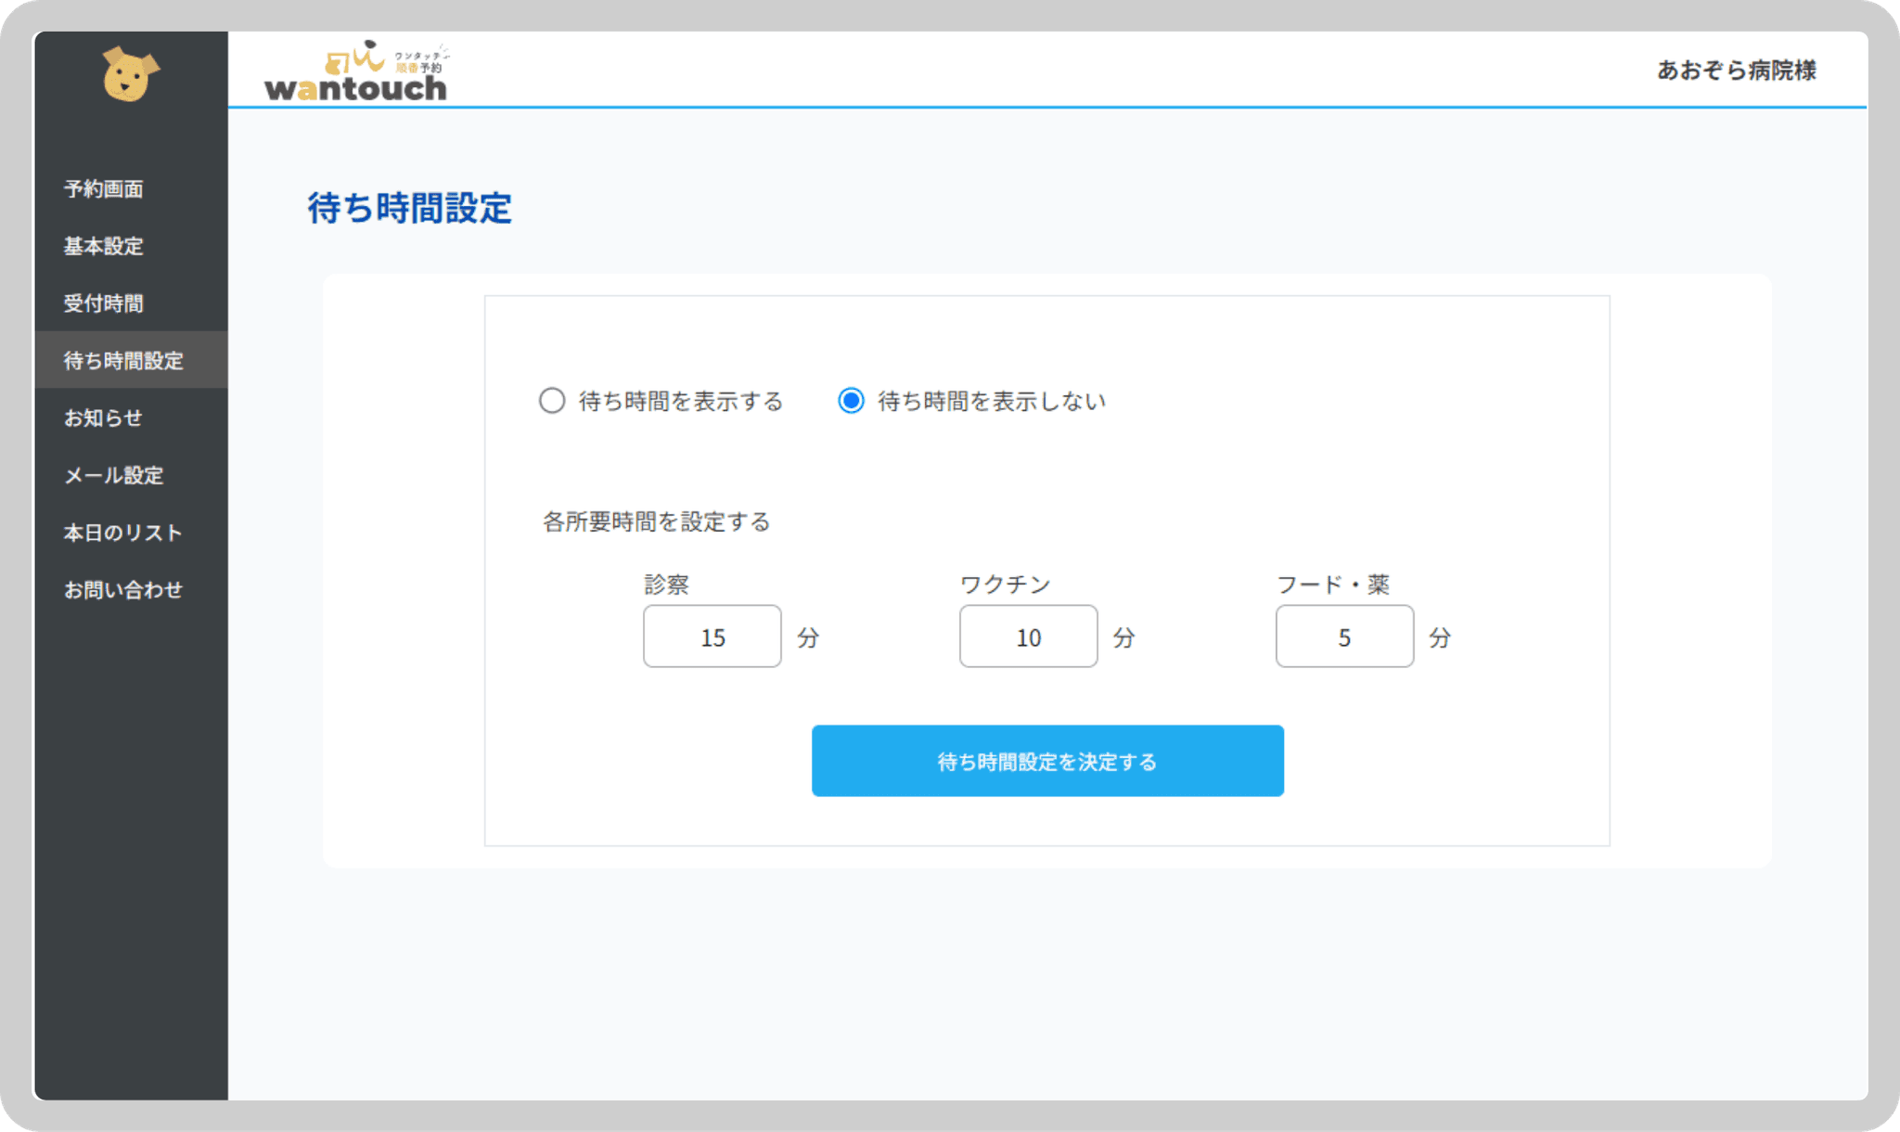
Task: Click inside the 診察 minutes field
Action: pyautogui.click(x=712, y=637)
